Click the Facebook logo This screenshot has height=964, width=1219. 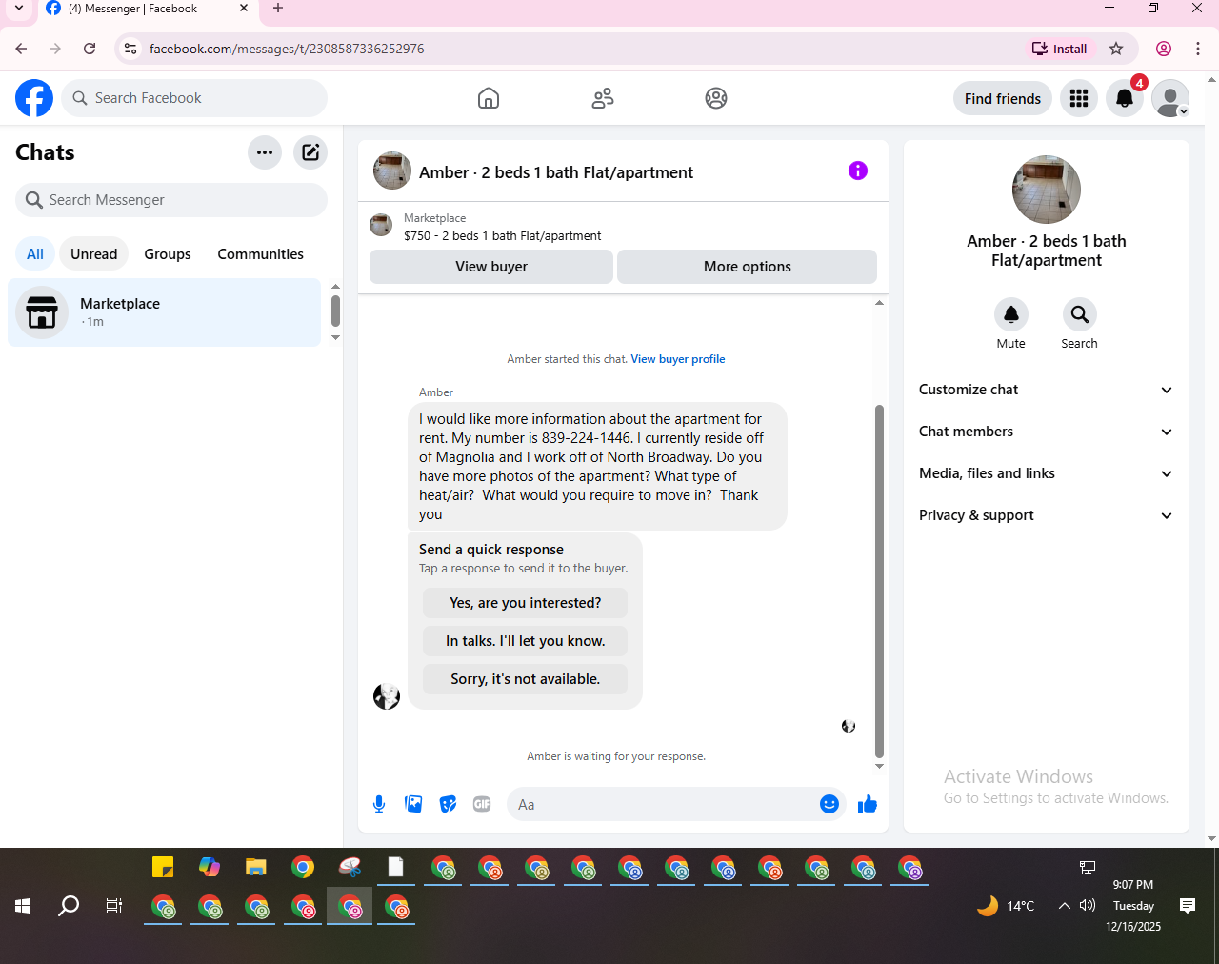tap(34, 98)
